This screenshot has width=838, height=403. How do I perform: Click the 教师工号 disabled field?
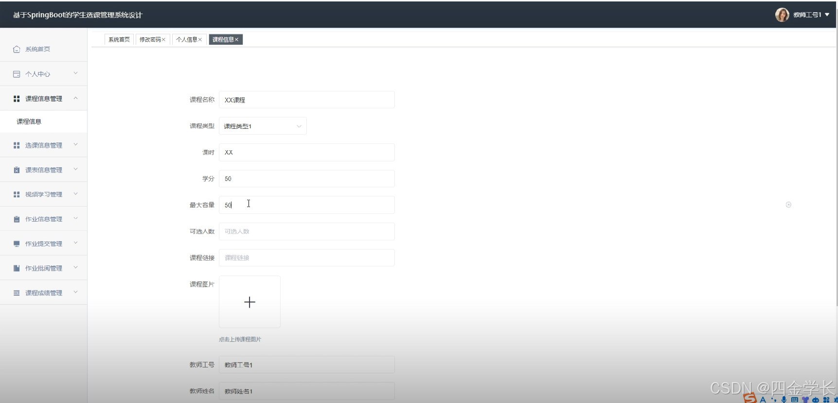coord(307,365)
